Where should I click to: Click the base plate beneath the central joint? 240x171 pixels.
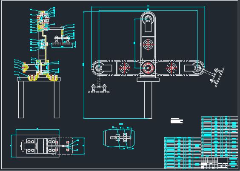tap(148, 80)
